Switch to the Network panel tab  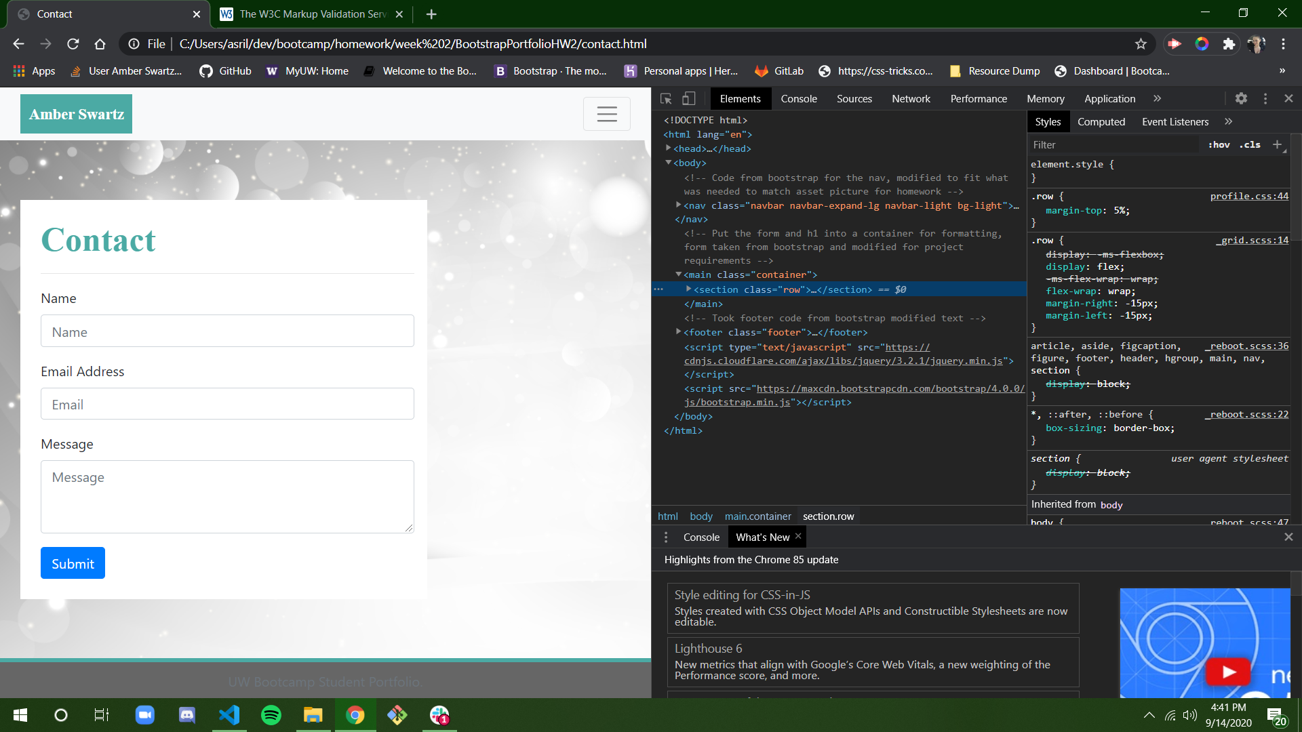(911, 98)
